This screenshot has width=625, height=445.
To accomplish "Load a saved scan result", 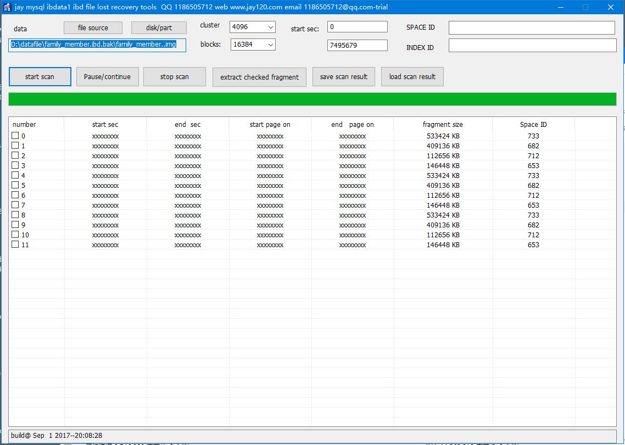I will [x=412, y=77].
